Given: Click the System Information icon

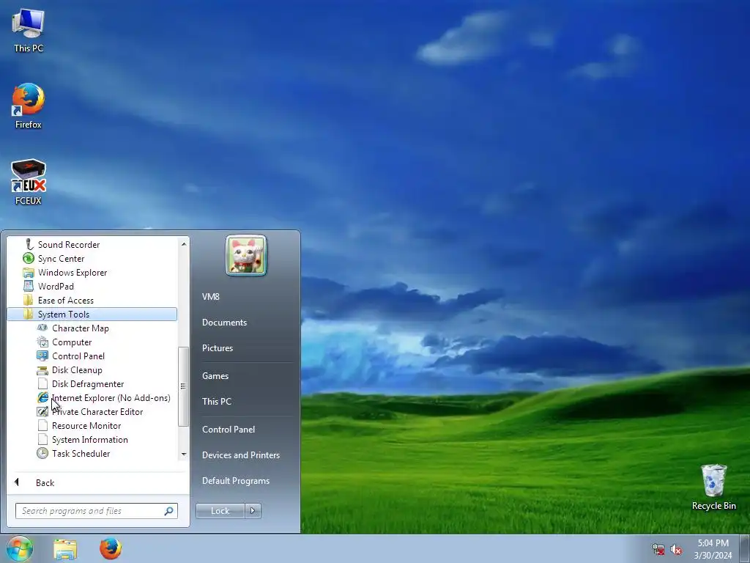Looking at the screenshot, I should pyautogui.click(x=42, y=440).
